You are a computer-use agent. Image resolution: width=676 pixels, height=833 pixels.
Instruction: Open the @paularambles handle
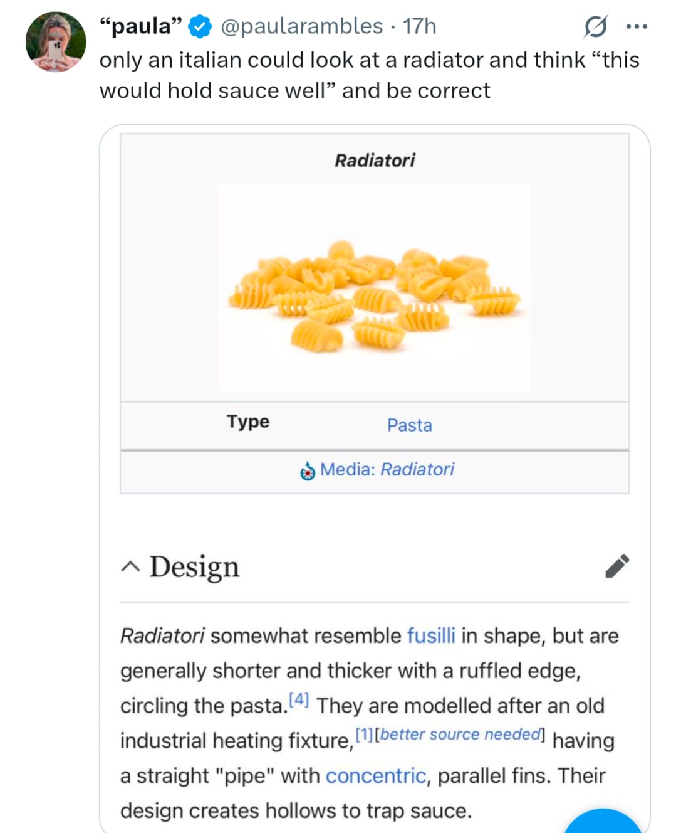coord(301,26)
